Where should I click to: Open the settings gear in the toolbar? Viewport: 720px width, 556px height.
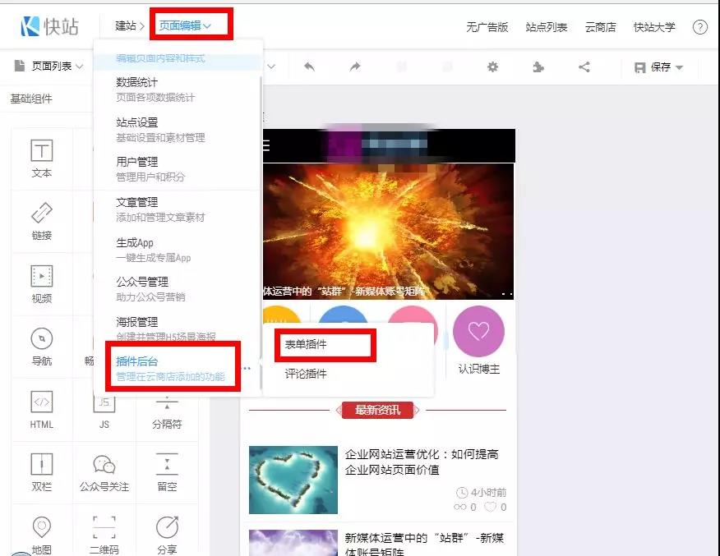pos(492,67)
